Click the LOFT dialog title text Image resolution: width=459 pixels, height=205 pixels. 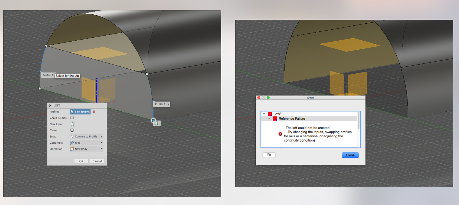(57, 106)
